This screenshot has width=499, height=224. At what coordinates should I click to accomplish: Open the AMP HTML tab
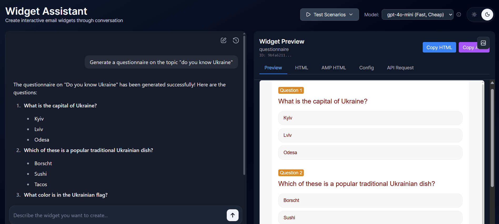[334, 68]
